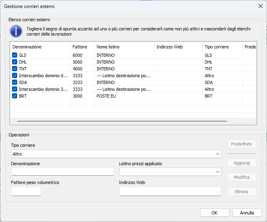Uncheck the SDA courier checkbox
The image size is (267, 222).
(x=15, y=82)
